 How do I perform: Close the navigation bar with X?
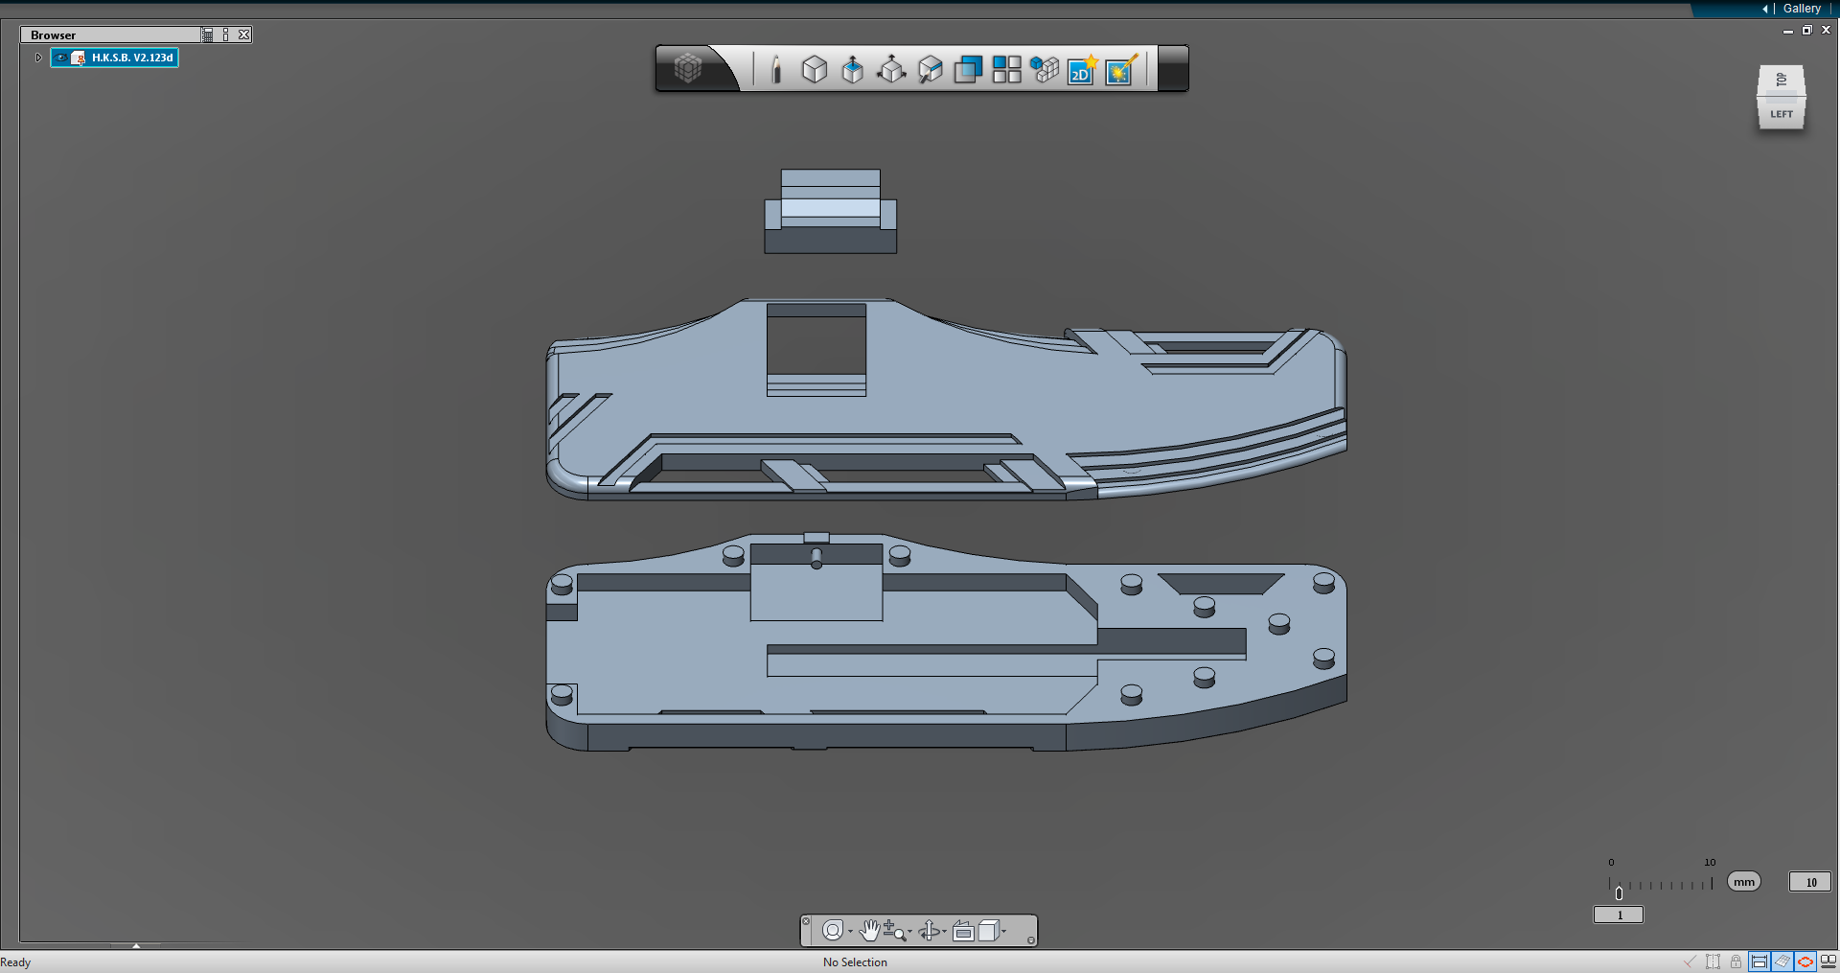[x=806, y=921]
